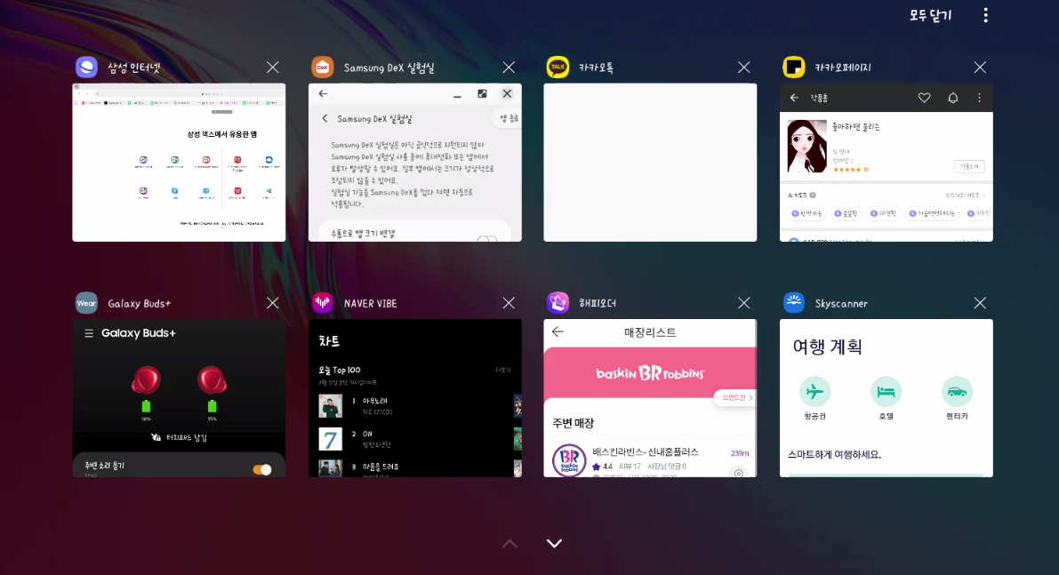
Task: Tap the KakaoPage app icon
Action: [x=793, y=68]
